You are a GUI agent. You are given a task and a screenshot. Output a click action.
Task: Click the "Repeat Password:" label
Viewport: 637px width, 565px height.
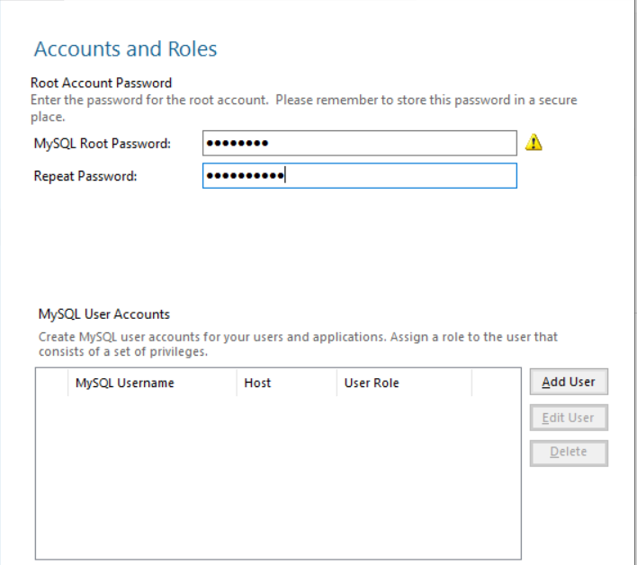pos(85,176)
